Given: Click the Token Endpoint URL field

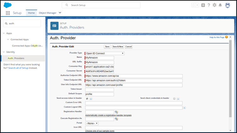Looking at the screenshot, I should [134, 80].
